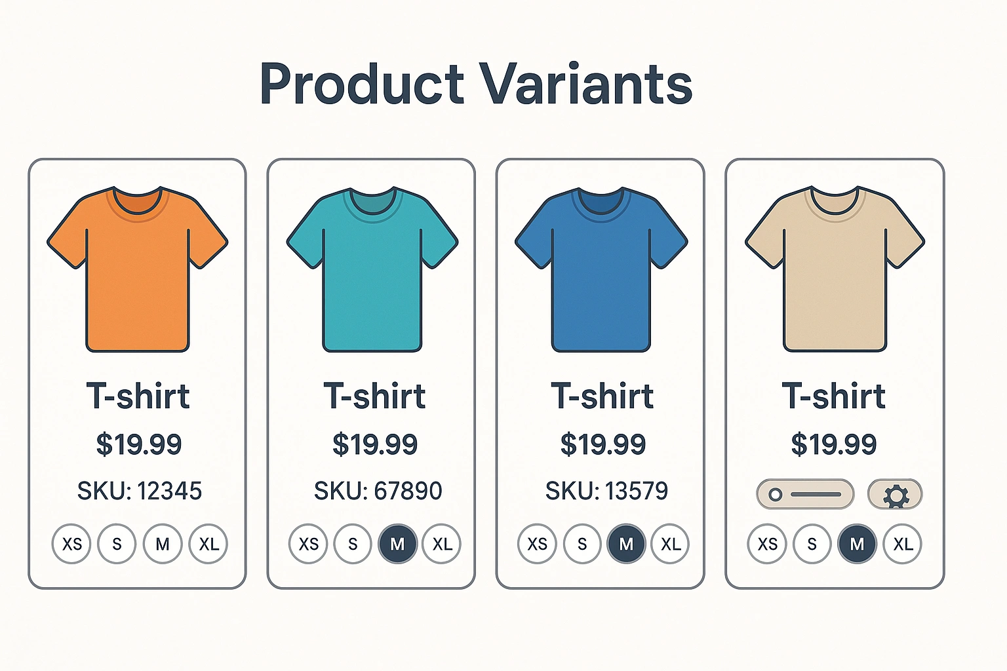Image resolution: width=1007 pixels, height=671 pixels.
Task: Select size XS on teal T-shirt
Action: point(308,544)
